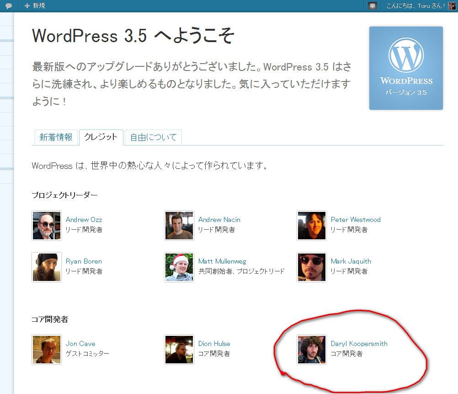Click the WordPress 3.5 へようこそ heading
This screenshot has width=458, height=394.
pyautogui.click(x=133, y=36)
